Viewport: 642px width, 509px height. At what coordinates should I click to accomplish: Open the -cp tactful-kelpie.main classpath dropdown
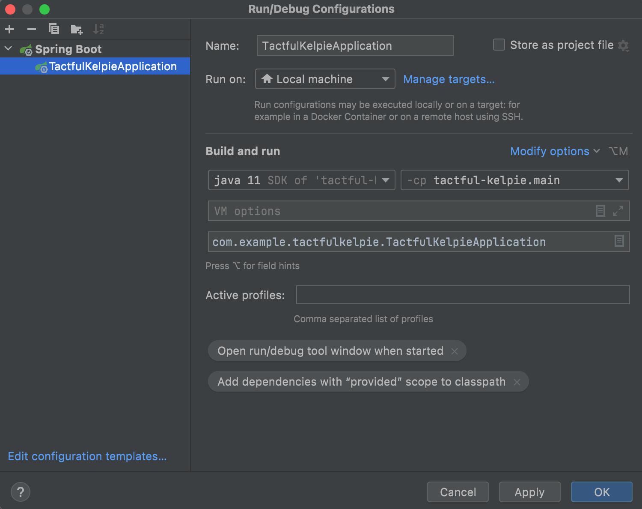point(514,180)
